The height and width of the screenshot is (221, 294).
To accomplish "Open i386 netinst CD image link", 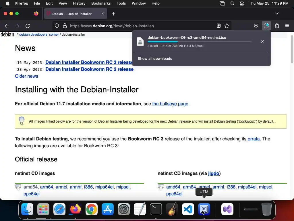I will (88, 187).
